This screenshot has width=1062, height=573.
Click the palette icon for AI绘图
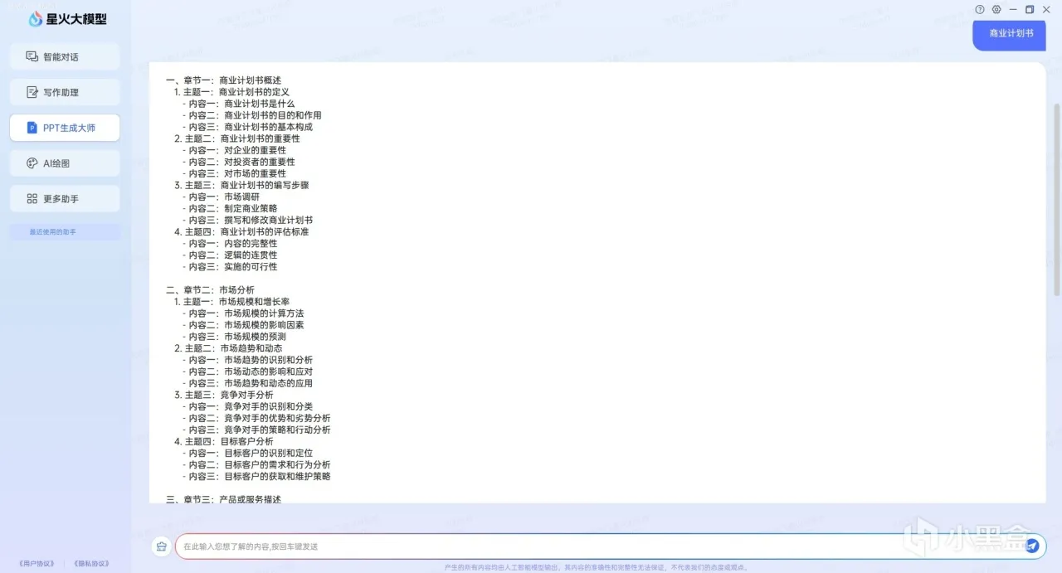[32, 163]
